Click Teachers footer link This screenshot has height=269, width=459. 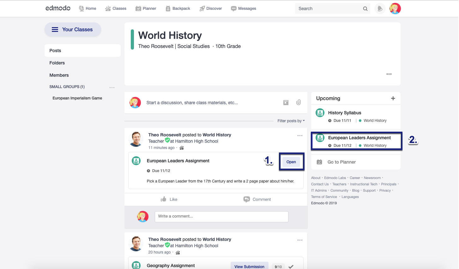tap(339, 184)
